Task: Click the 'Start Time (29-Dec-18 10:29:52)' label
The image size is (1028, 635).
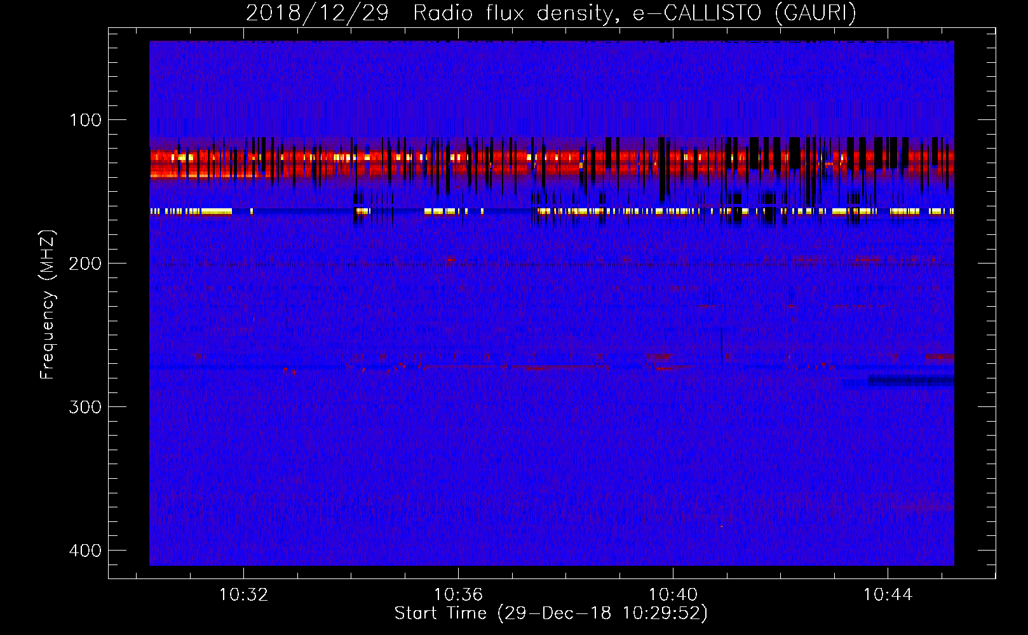Action: tap(551, 613)
